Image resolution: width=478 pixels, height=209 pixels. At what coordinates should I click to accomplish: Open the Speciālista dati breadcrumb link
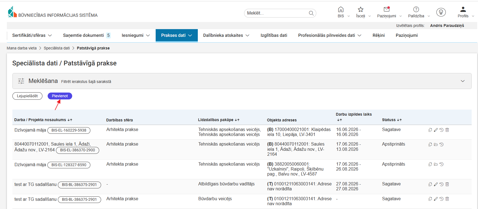[57, 48]
